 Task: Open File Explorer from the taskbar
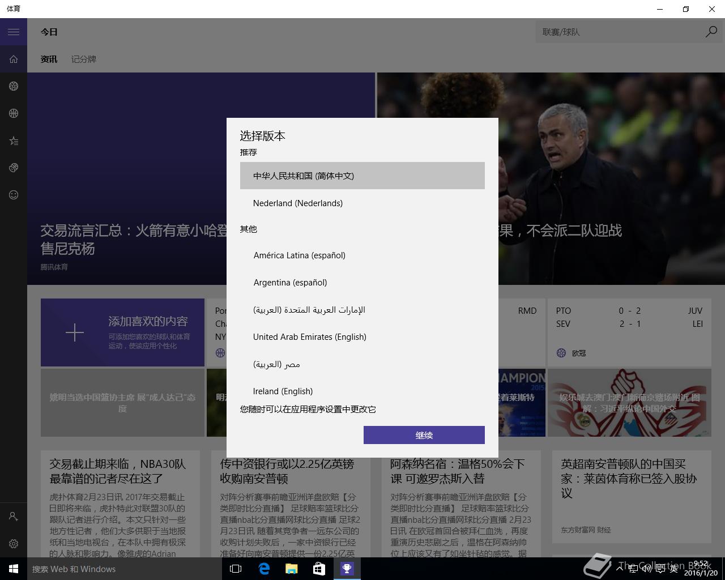tap(291, 569)
